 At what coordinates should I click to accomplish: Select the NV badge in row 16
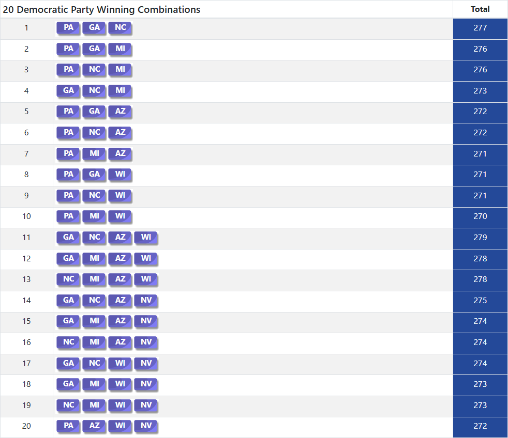[146, 342]
